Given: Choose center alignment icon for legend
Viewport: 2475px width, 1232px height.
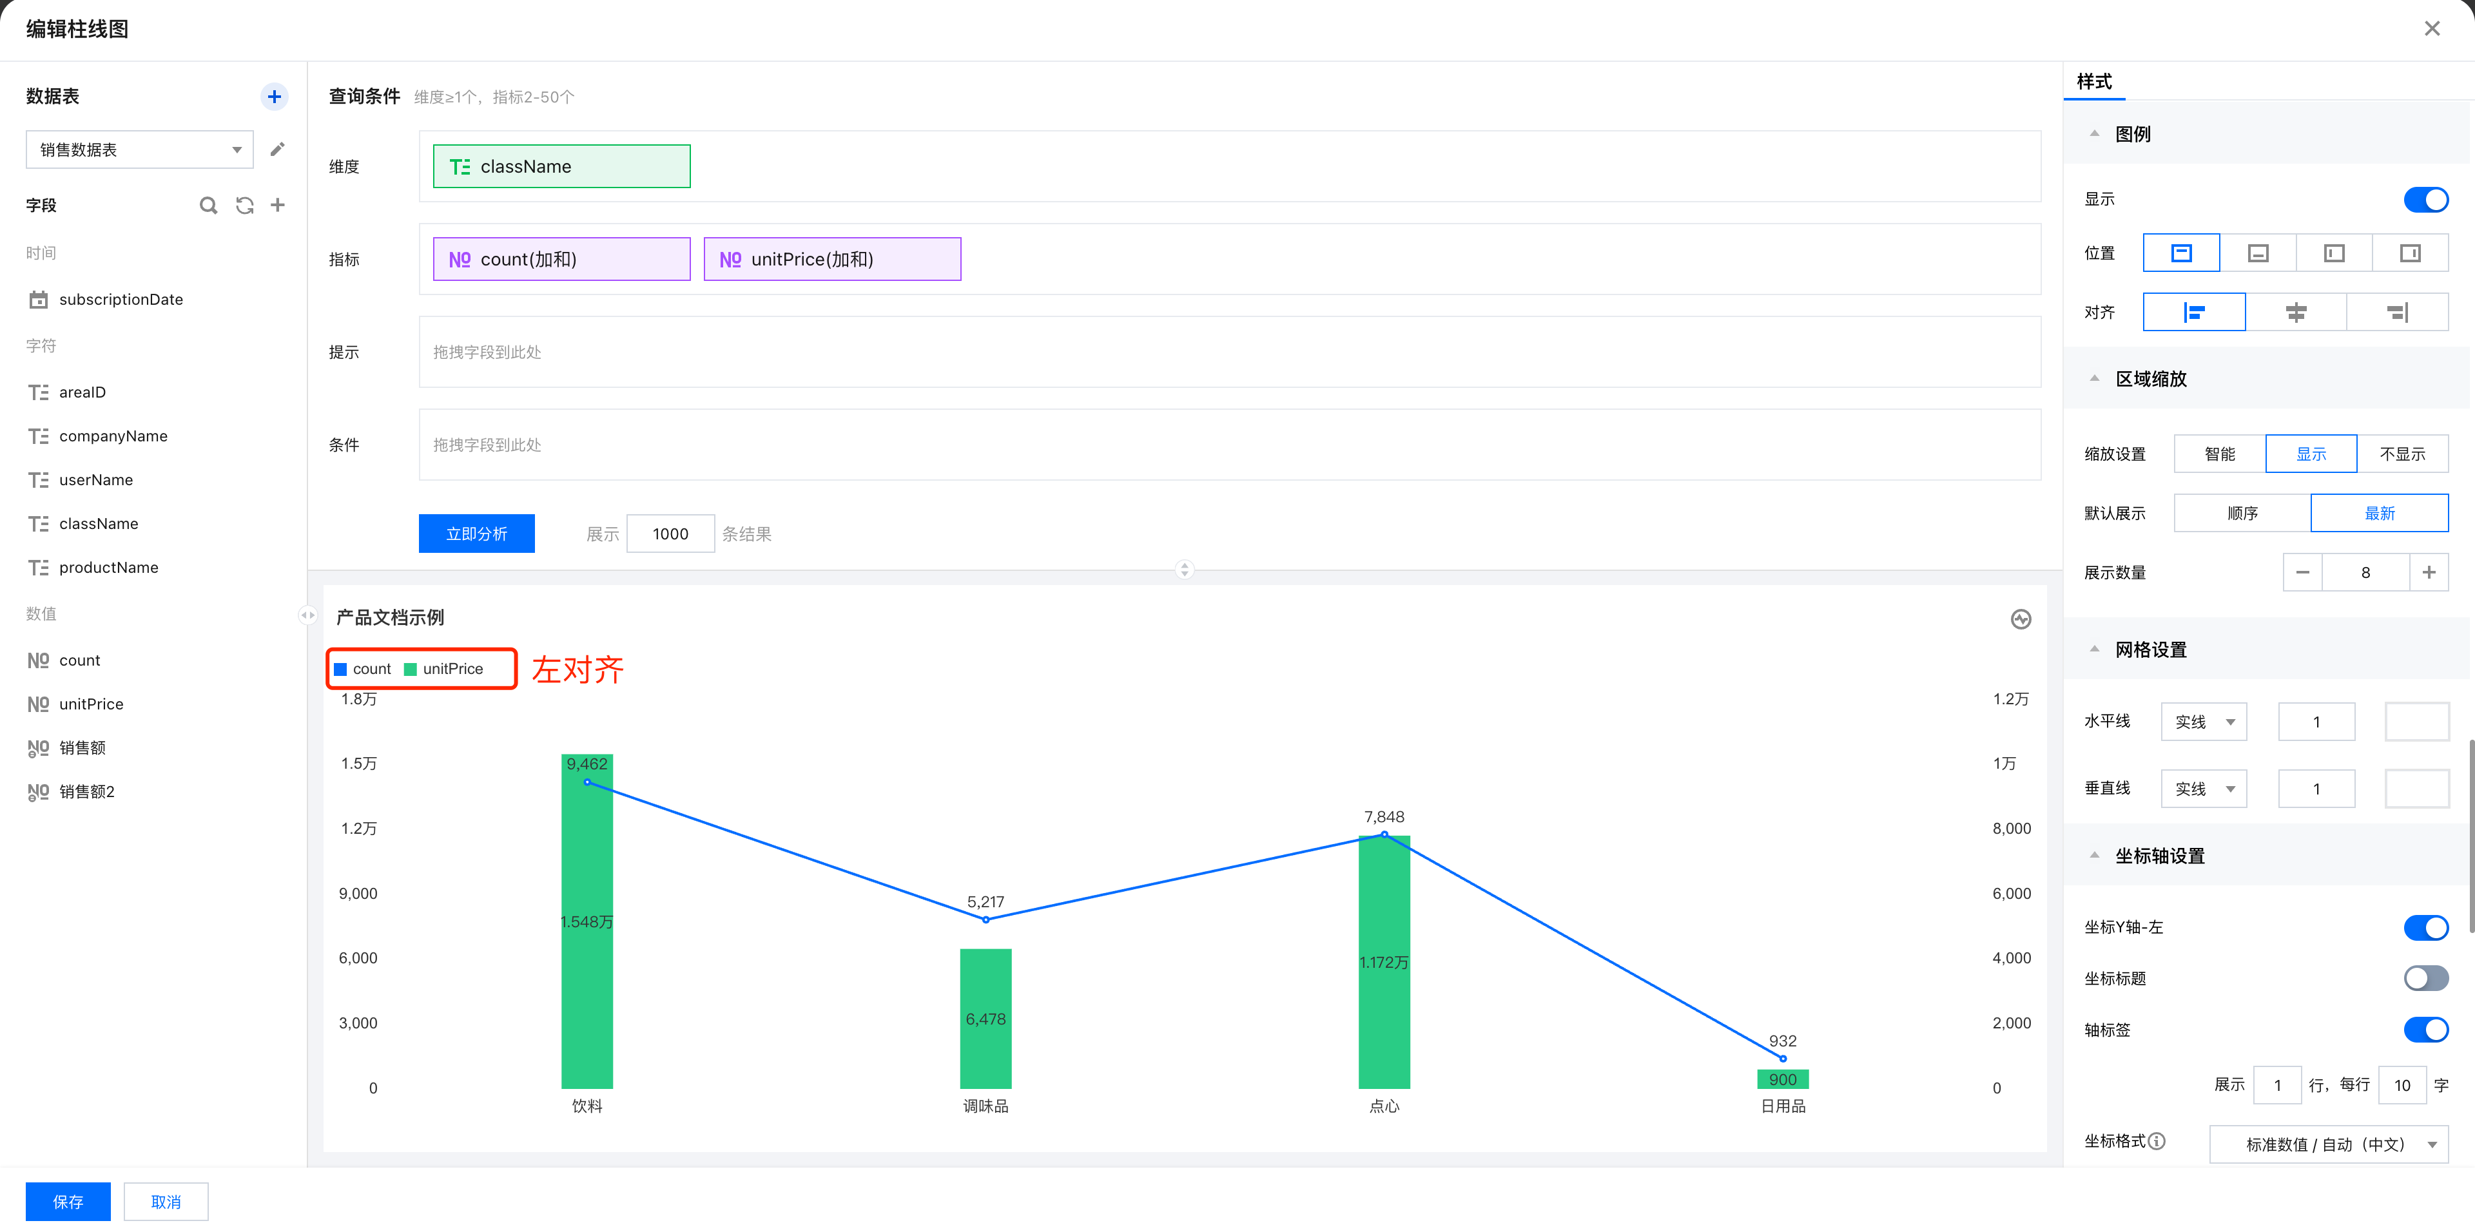Looking at the screenshot, I should click(2295, 312).
